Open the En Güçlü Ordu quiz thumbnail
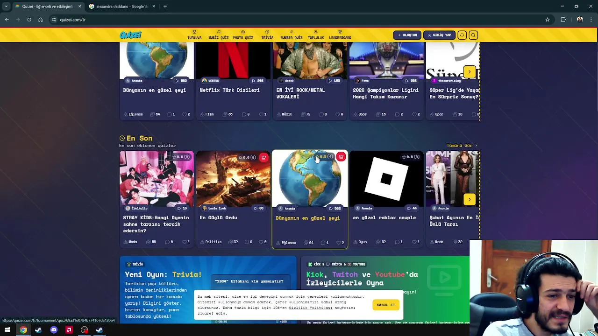The width and height of the screenshot is (598, 336). 233,178
